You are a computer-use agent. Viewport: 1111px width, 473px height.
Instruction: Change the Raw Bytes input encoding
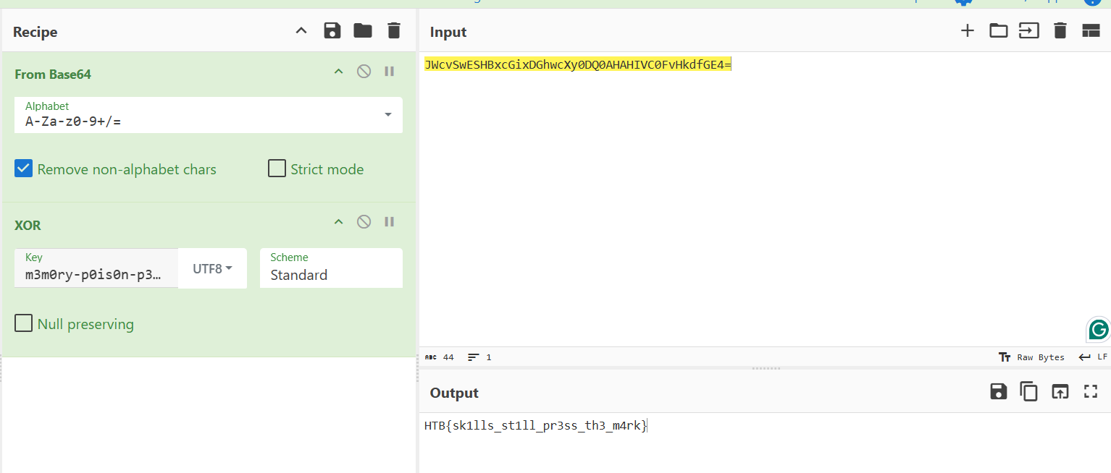[x=1032, y=357]
